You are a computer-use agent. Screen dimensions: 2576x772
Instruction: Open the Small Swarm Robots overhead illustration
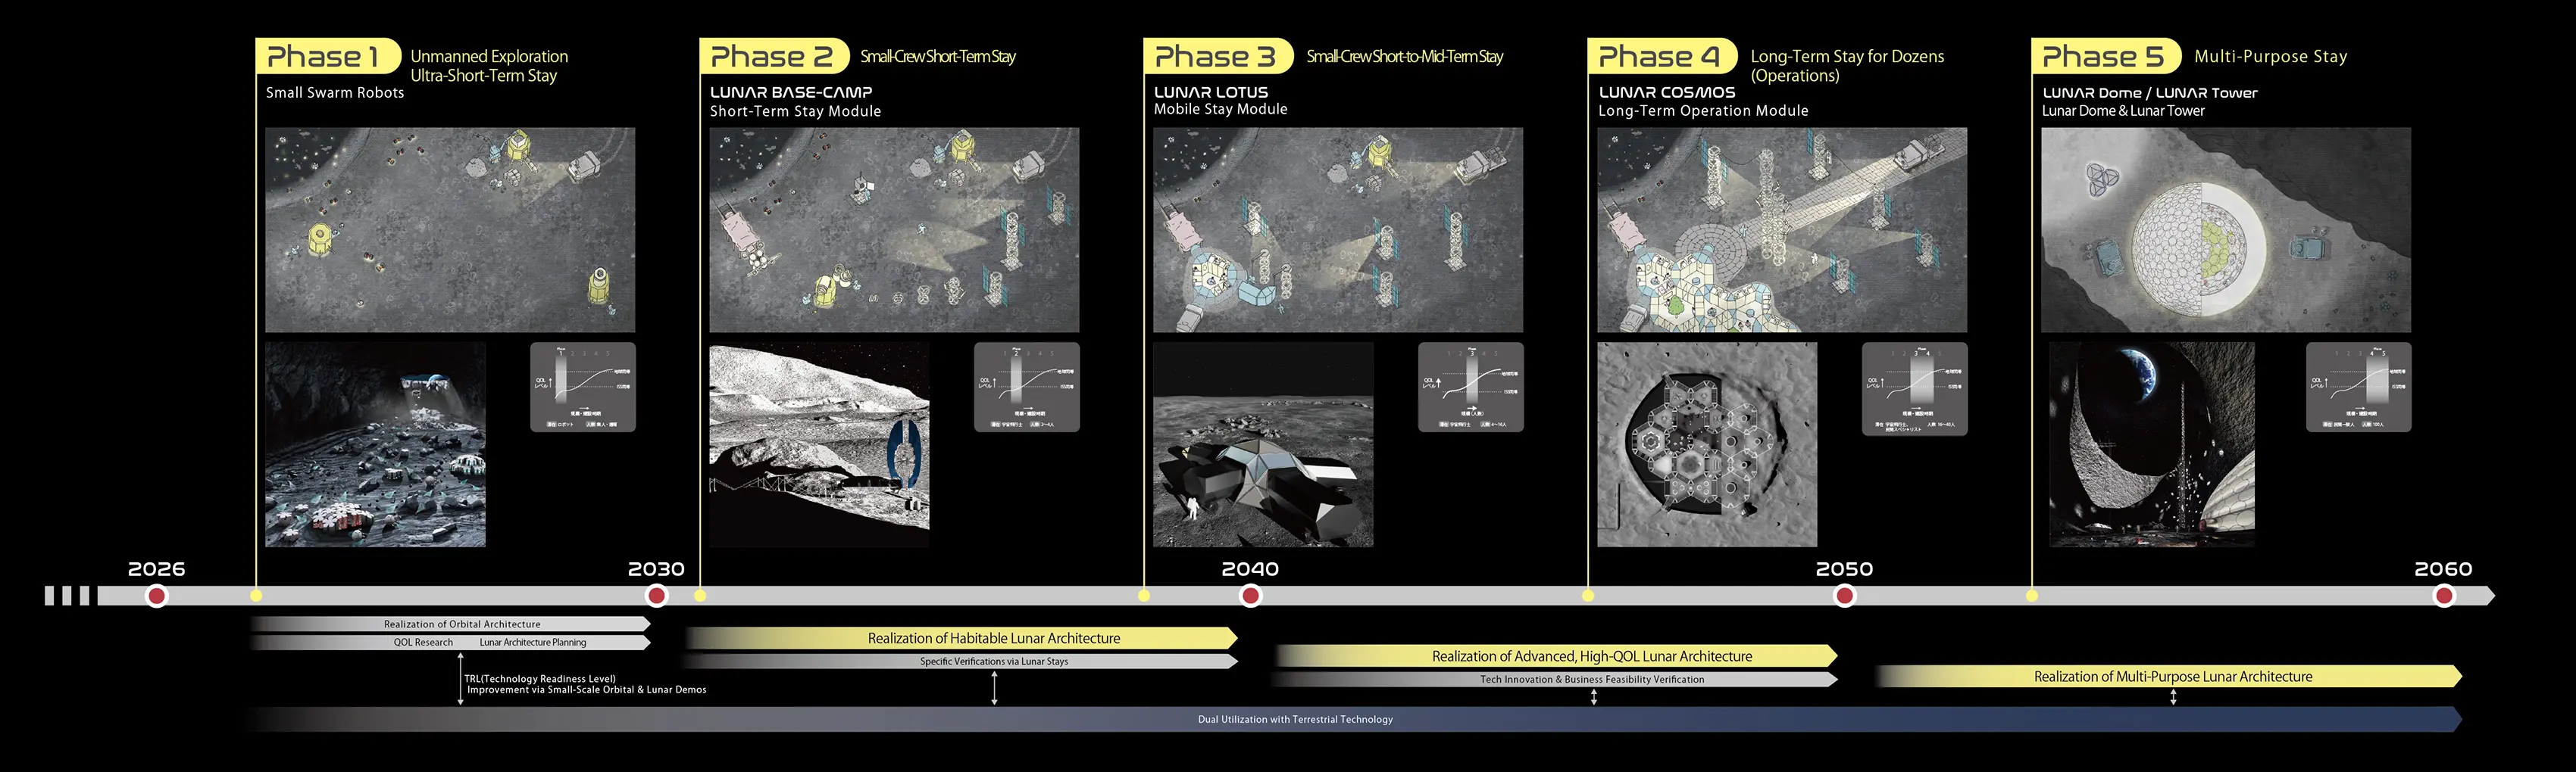450,229
